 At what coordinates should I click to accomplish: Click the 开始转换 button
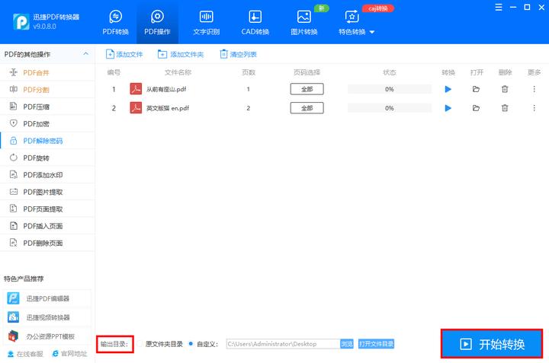click(x=492, y=344)
